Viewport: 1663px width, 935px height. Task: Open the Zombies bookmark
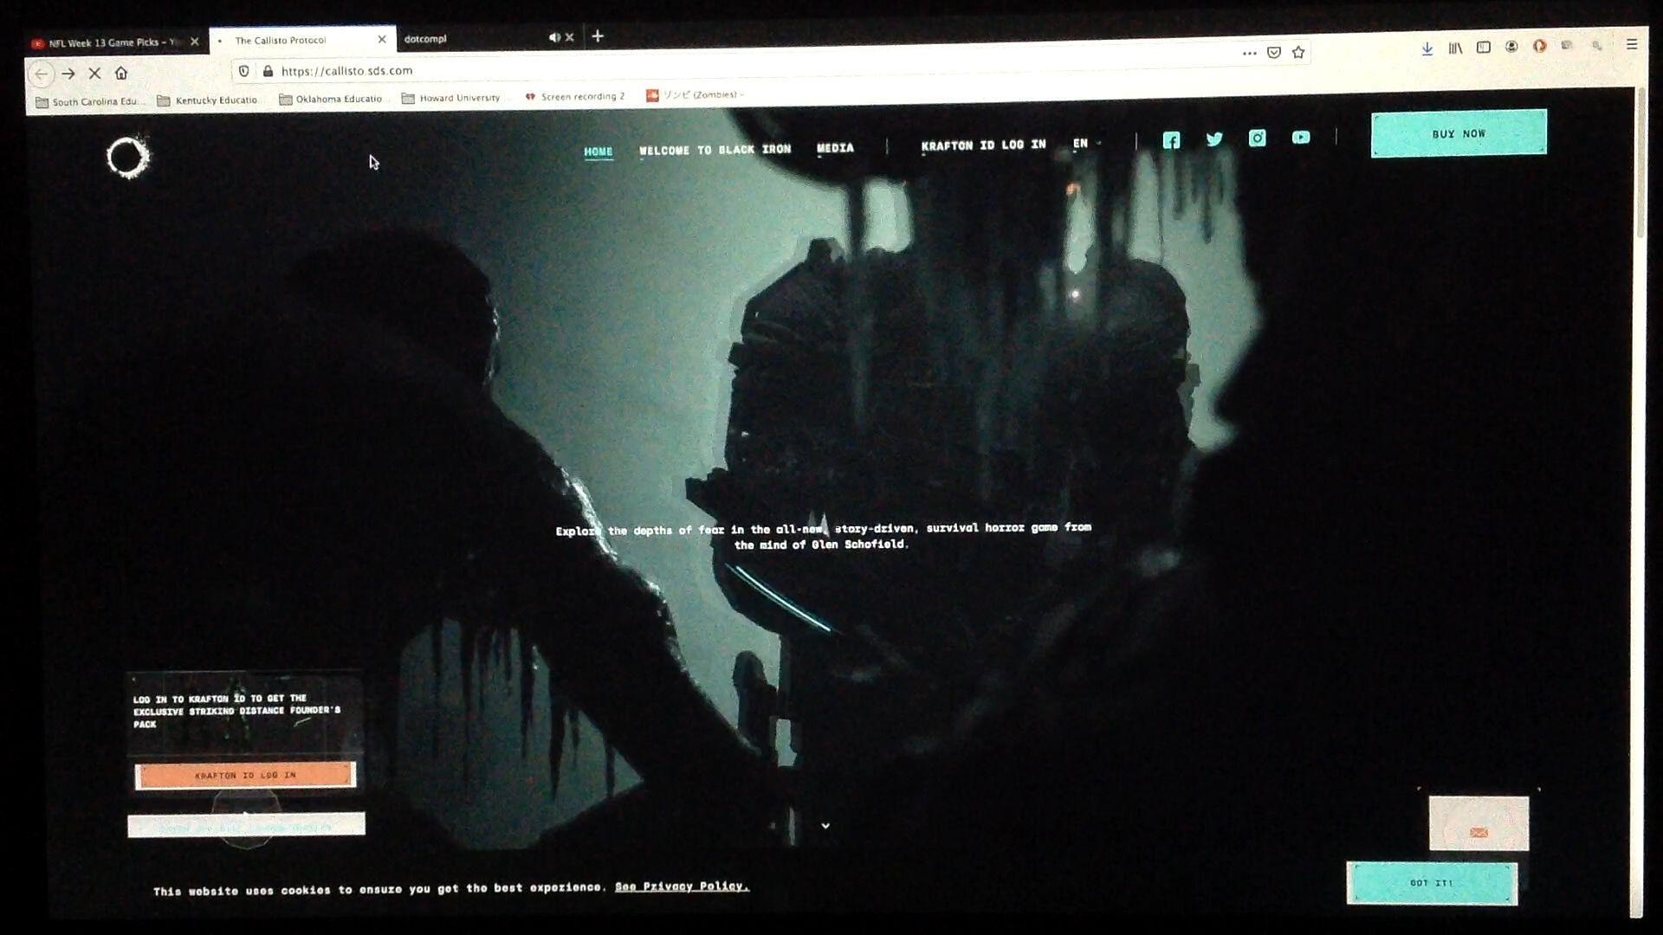(x=696, y=94)
